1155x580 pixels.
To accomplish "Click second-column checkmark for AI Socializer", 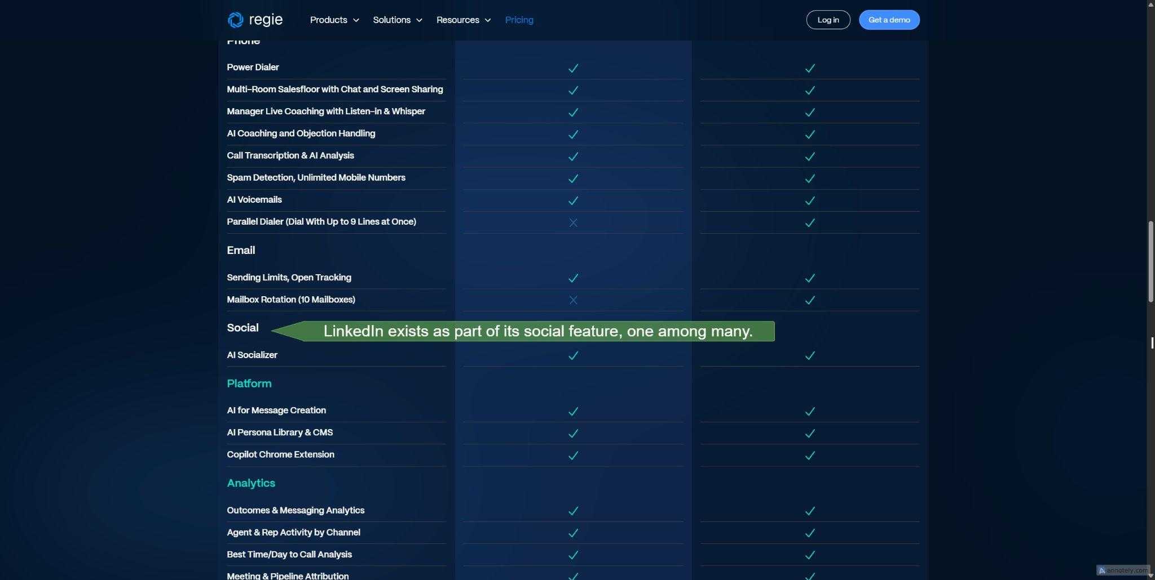I will point(810,355).
